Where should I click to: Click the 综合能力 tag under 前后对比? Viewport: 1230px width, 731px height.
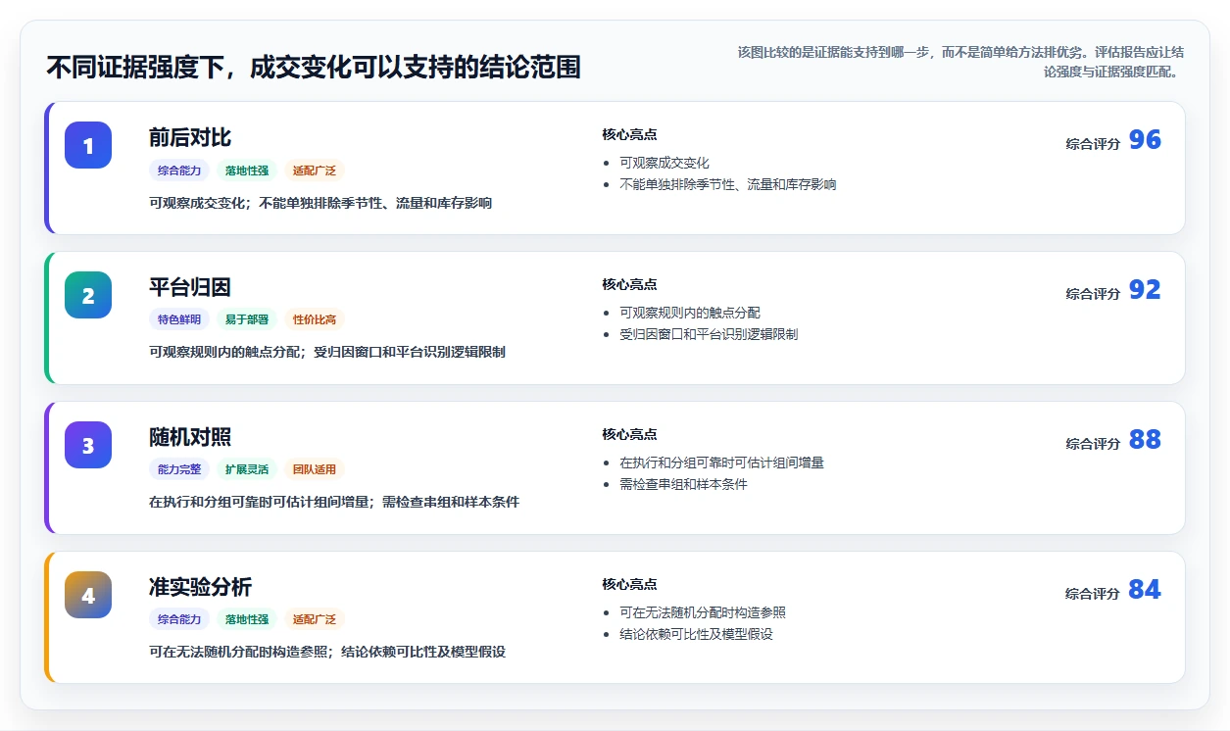pos(179,171)
